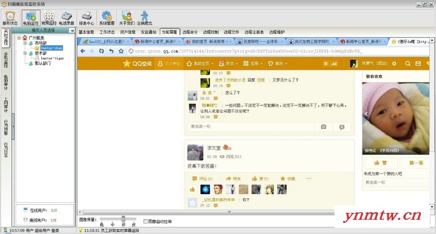This screenshot has width=436, height=234.
Task: Select hunter-chen user in tree
Action: pyautogui.click(x=52, y=48)
